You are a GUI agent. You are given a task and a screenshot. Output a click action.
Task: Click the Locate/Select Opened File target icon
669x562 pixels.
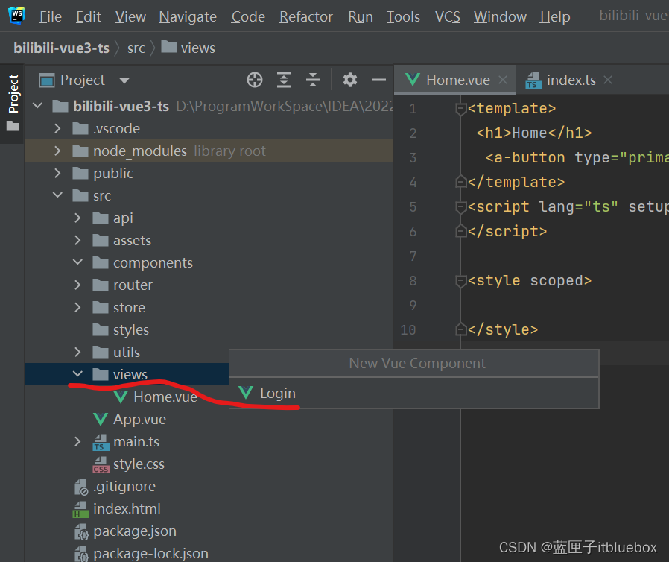(255, 80)
